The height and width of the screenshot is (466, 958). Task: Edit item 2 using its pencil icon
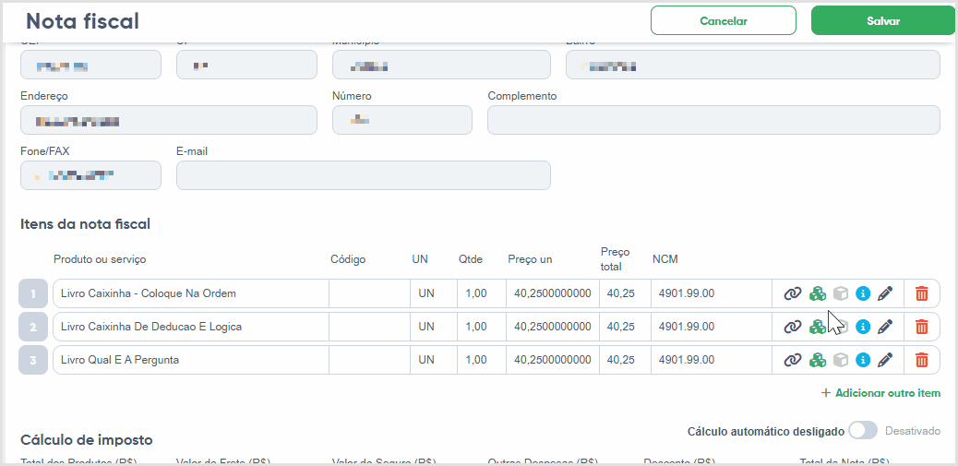(885, 327)
